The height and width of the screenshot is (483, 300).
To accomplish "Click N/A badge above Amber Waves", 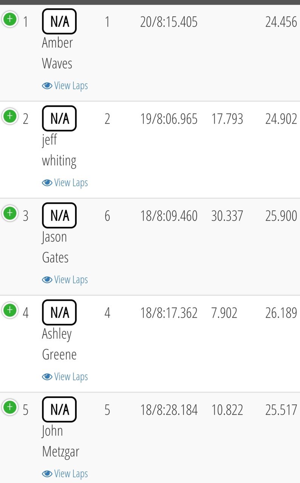I will (x=59, y=22).
